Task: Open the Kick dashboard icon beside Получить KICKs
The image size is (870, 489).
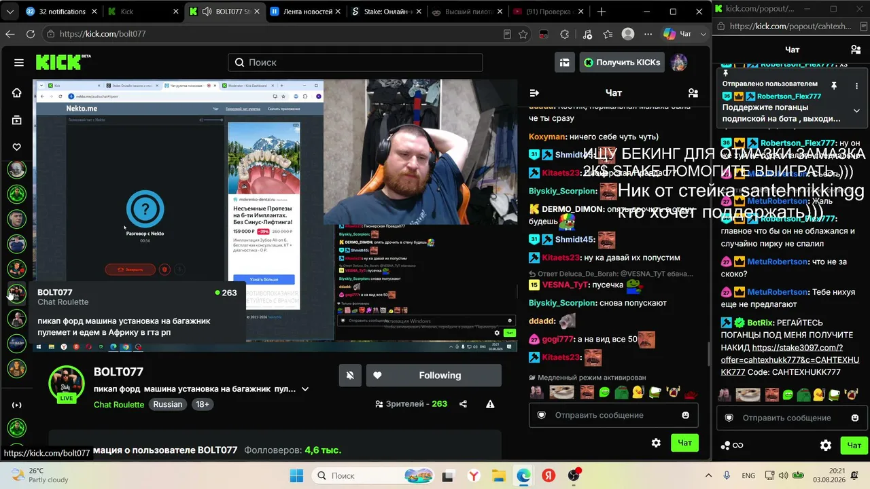Action: point(564,62)
